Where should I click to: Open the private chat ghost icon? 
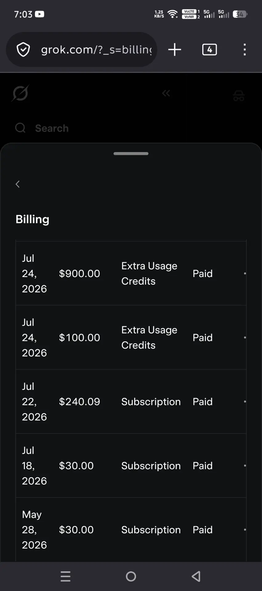pos(239,96)
